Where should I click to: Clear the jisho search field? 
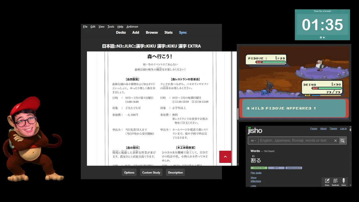[x=335, y=141]
